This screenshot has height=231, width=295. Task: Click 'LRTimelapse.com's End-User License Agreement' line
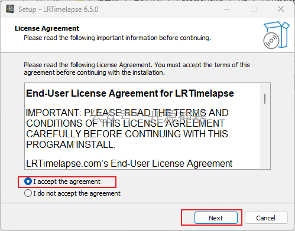[x=129, y=164]
